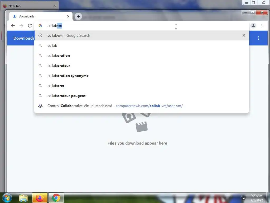This screenshot has width=270, height=203.
Task: Click inside the address bar text 'collabvm'
Action: coord(55,26)
